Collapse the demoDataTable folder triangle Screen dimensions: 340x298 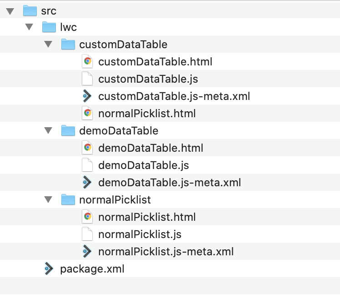pos(48,130)
